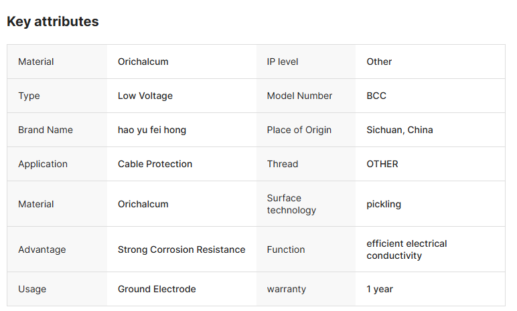The image size is (517, 311).
Task: Click the hao yu fei hong brand name
Action: click(151, 130)
